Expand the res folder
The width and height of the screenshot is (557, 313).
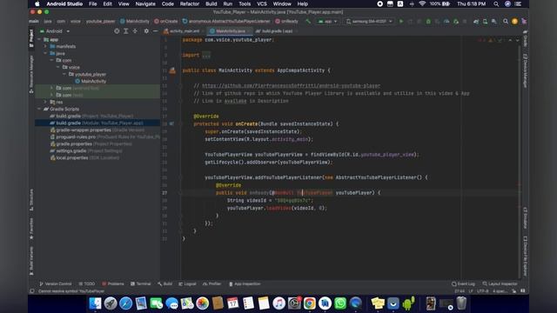[45, 102]
